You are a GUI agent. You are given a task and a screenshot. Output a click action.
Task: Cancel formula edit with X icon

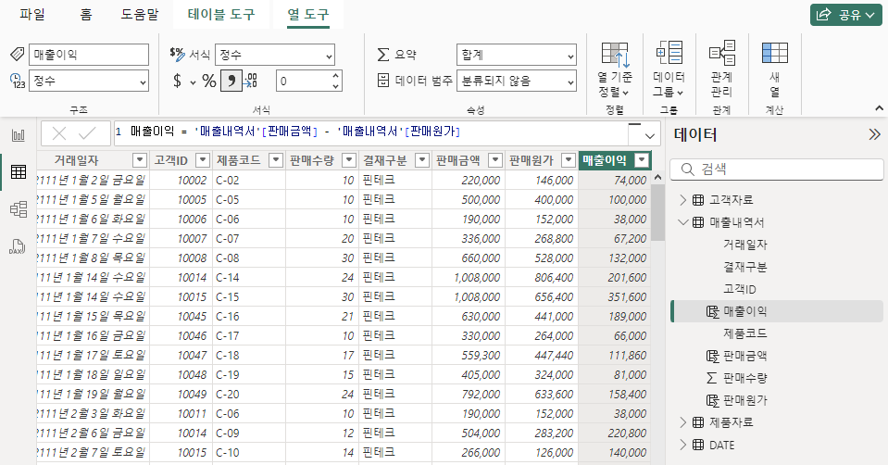coord(59,134)
